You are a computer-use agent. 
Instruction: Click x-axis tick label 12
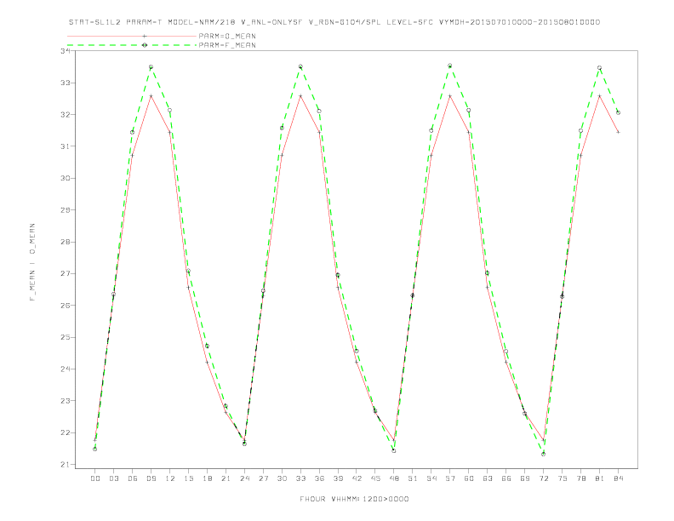[x=170, y=478]
